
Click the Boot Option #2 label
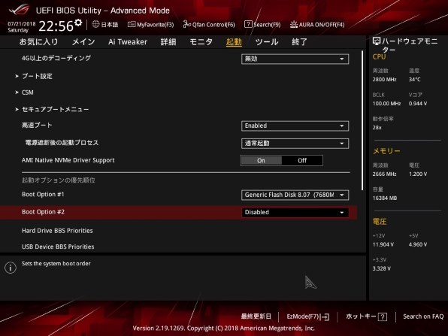43,212
